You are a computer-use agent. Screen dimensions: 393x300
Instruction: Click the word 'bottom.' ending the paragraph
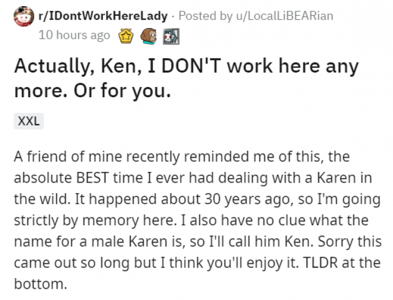(x=41, y=285)
